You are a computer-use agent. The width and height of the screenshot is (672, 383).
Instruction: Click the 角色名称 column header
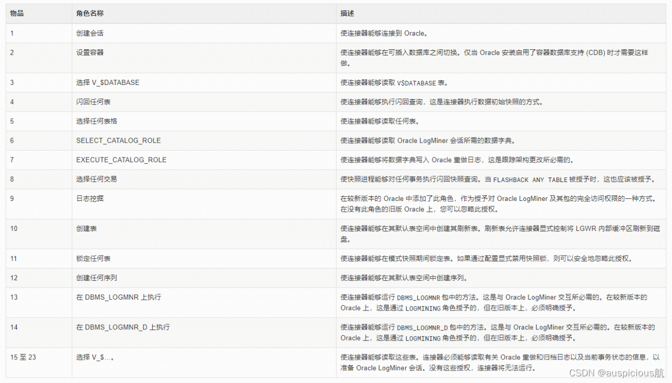pos(89,13)
